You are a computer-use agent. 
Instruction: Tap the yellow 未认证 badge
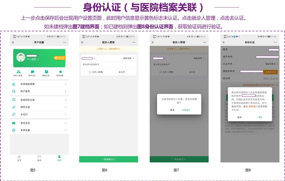click(59, 58)
